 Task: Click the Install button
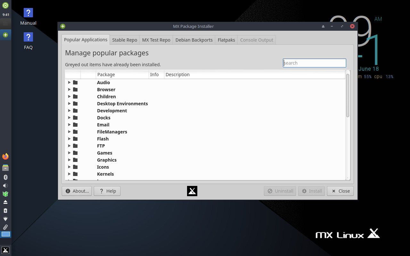point(311,191)
